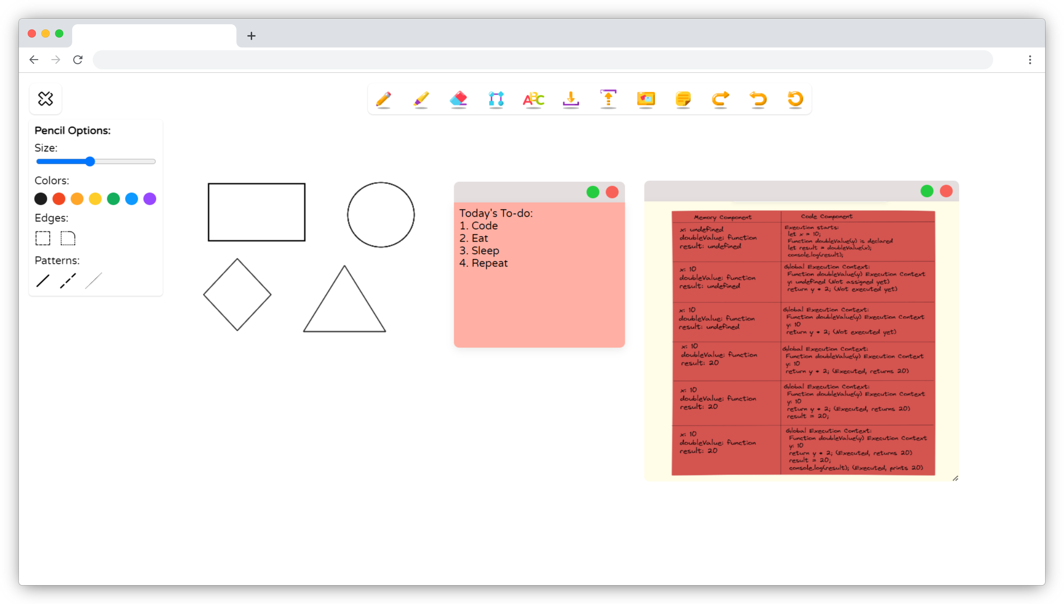Click the '3. Sleep' line
The image size is (1064, 604).
479,250
